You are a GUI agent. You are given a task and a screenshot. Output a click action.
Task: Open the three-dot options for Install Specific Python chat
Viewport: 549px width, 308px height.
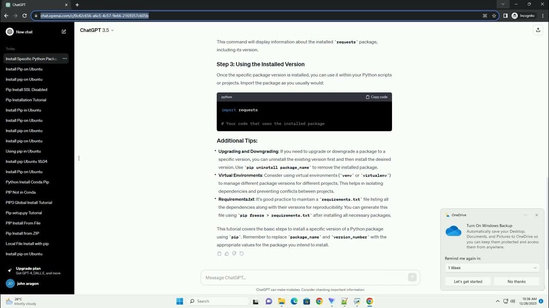65,59
